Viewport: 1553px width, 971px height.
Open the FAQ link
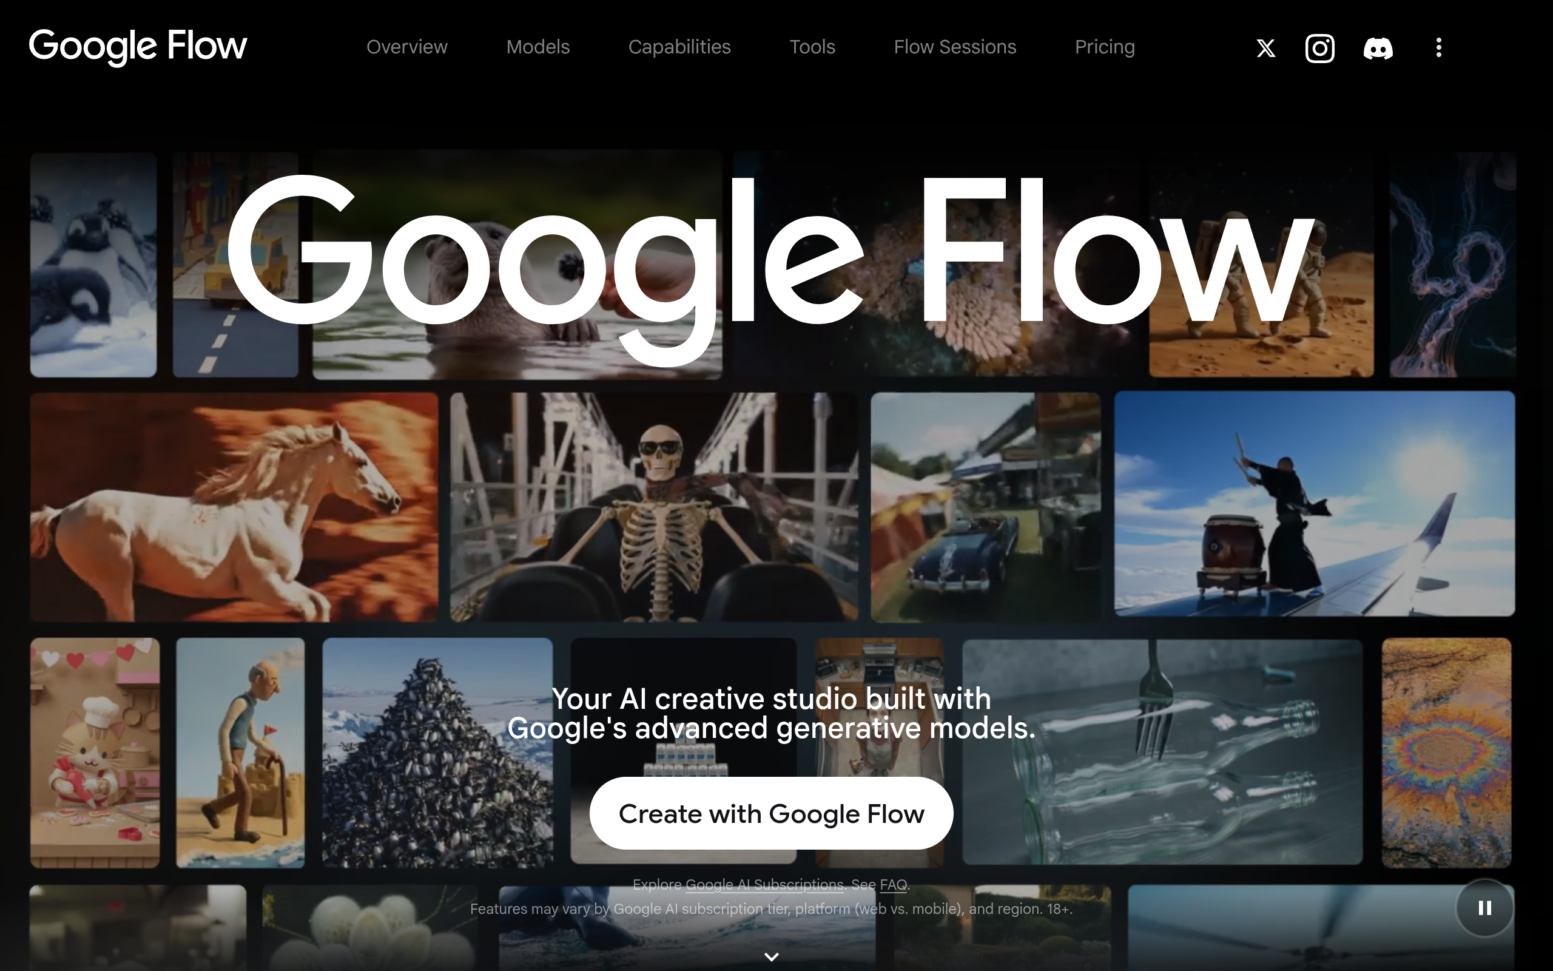pos(892,884)
